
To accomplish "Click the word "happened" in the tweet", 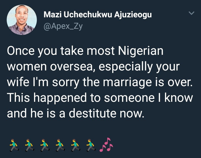I will click(x=58, y=98).
